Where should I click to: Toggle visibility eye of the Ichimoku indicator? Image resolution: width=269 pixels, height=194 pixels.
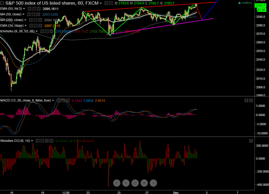[x=42, y=31]
